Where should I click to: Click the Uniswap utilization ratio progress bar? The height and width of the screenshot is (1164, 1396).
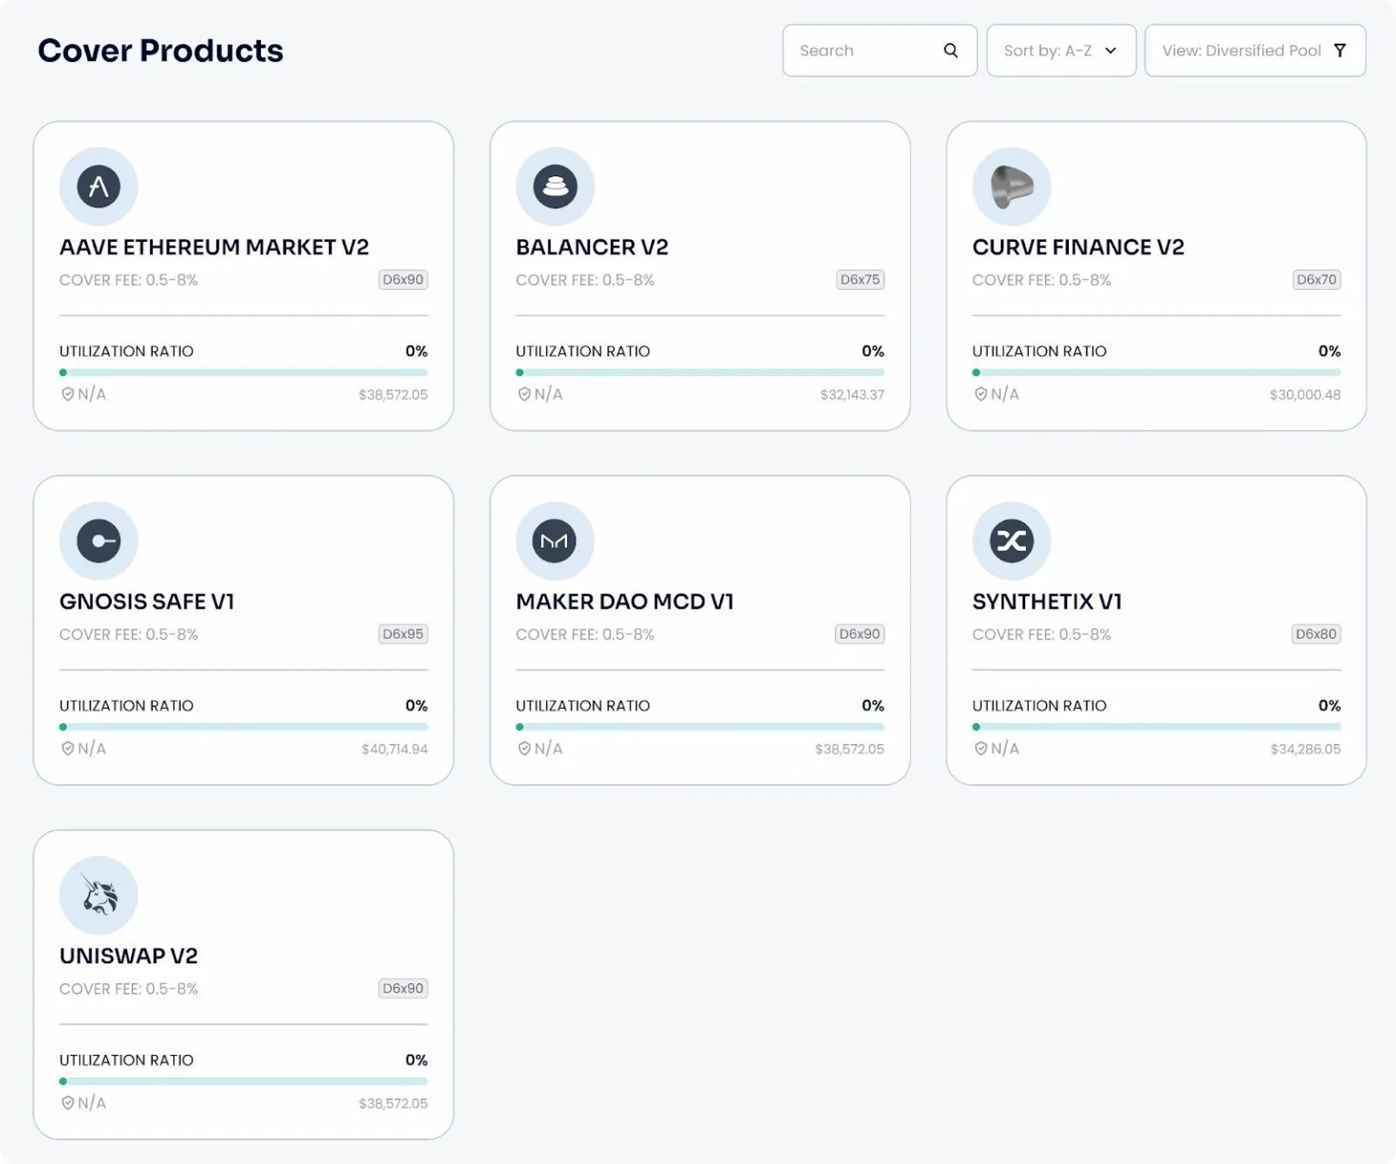(x=244, y=1081)
